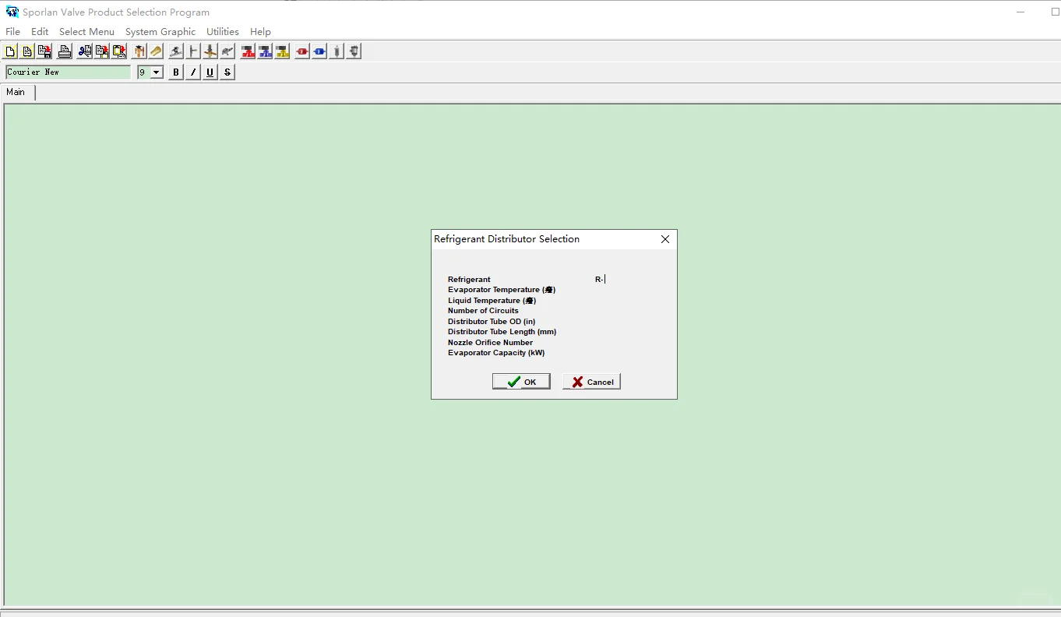Click the New blank document icon
This screenshot has height=617, width=1061.
click(x=10, y=51)
